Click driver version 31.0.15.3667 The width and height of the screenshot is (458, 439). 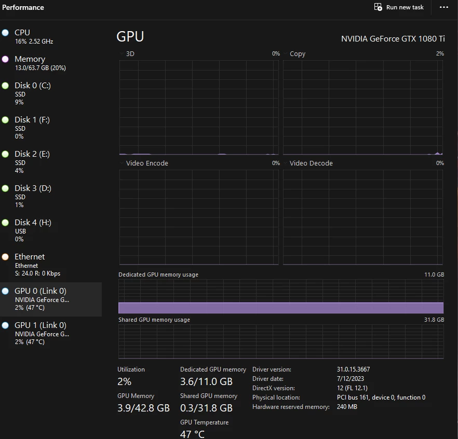coord(353,369)
